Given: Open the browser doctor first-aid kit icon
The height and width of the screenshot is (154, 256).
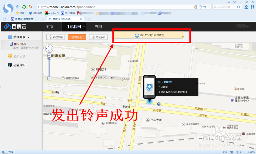Looking at the screenshot, I should pos(231,152).
